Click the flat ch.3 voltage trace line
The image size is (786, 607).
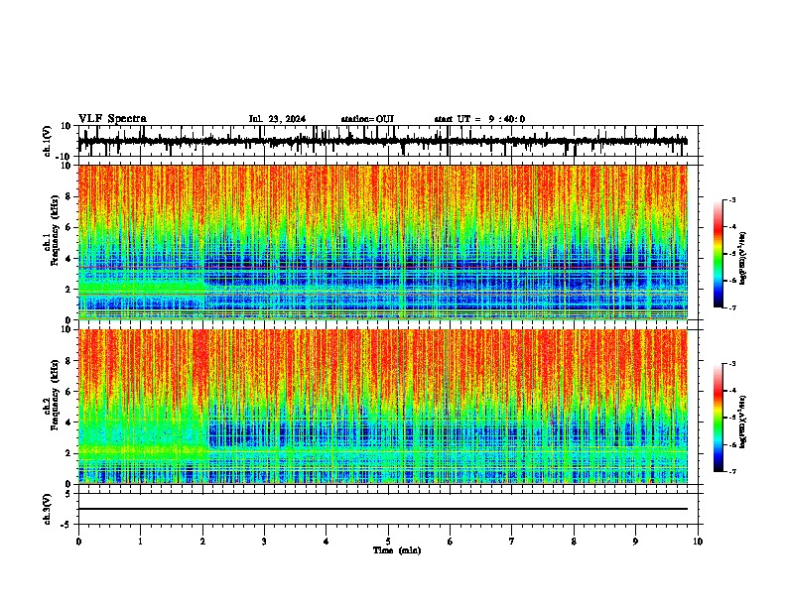pos(382,509)
